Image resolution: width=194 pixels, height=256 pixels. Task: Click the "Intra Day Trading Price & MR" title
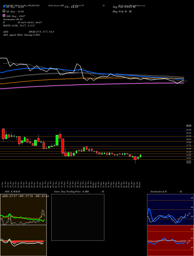pyautogui.click(x=71, y=192)
